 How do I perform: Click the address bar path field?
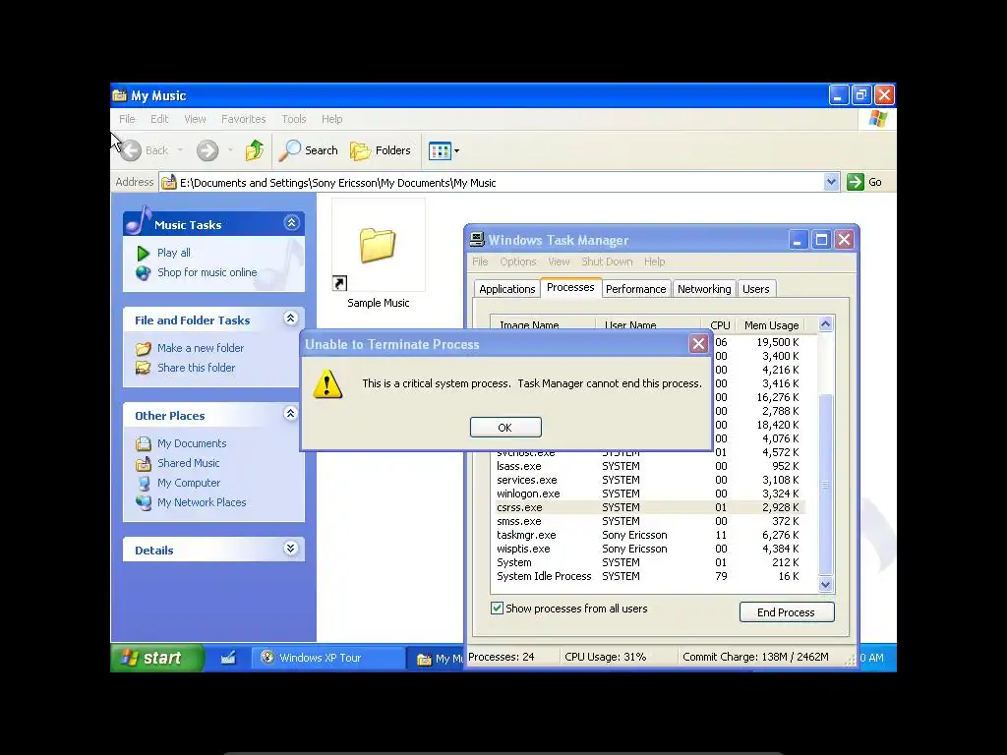coord(492,182)
